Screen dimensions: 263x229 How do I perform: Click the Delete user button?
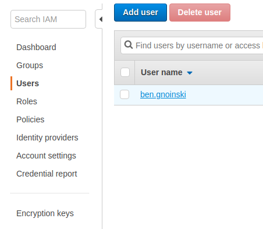pos(200,12)
